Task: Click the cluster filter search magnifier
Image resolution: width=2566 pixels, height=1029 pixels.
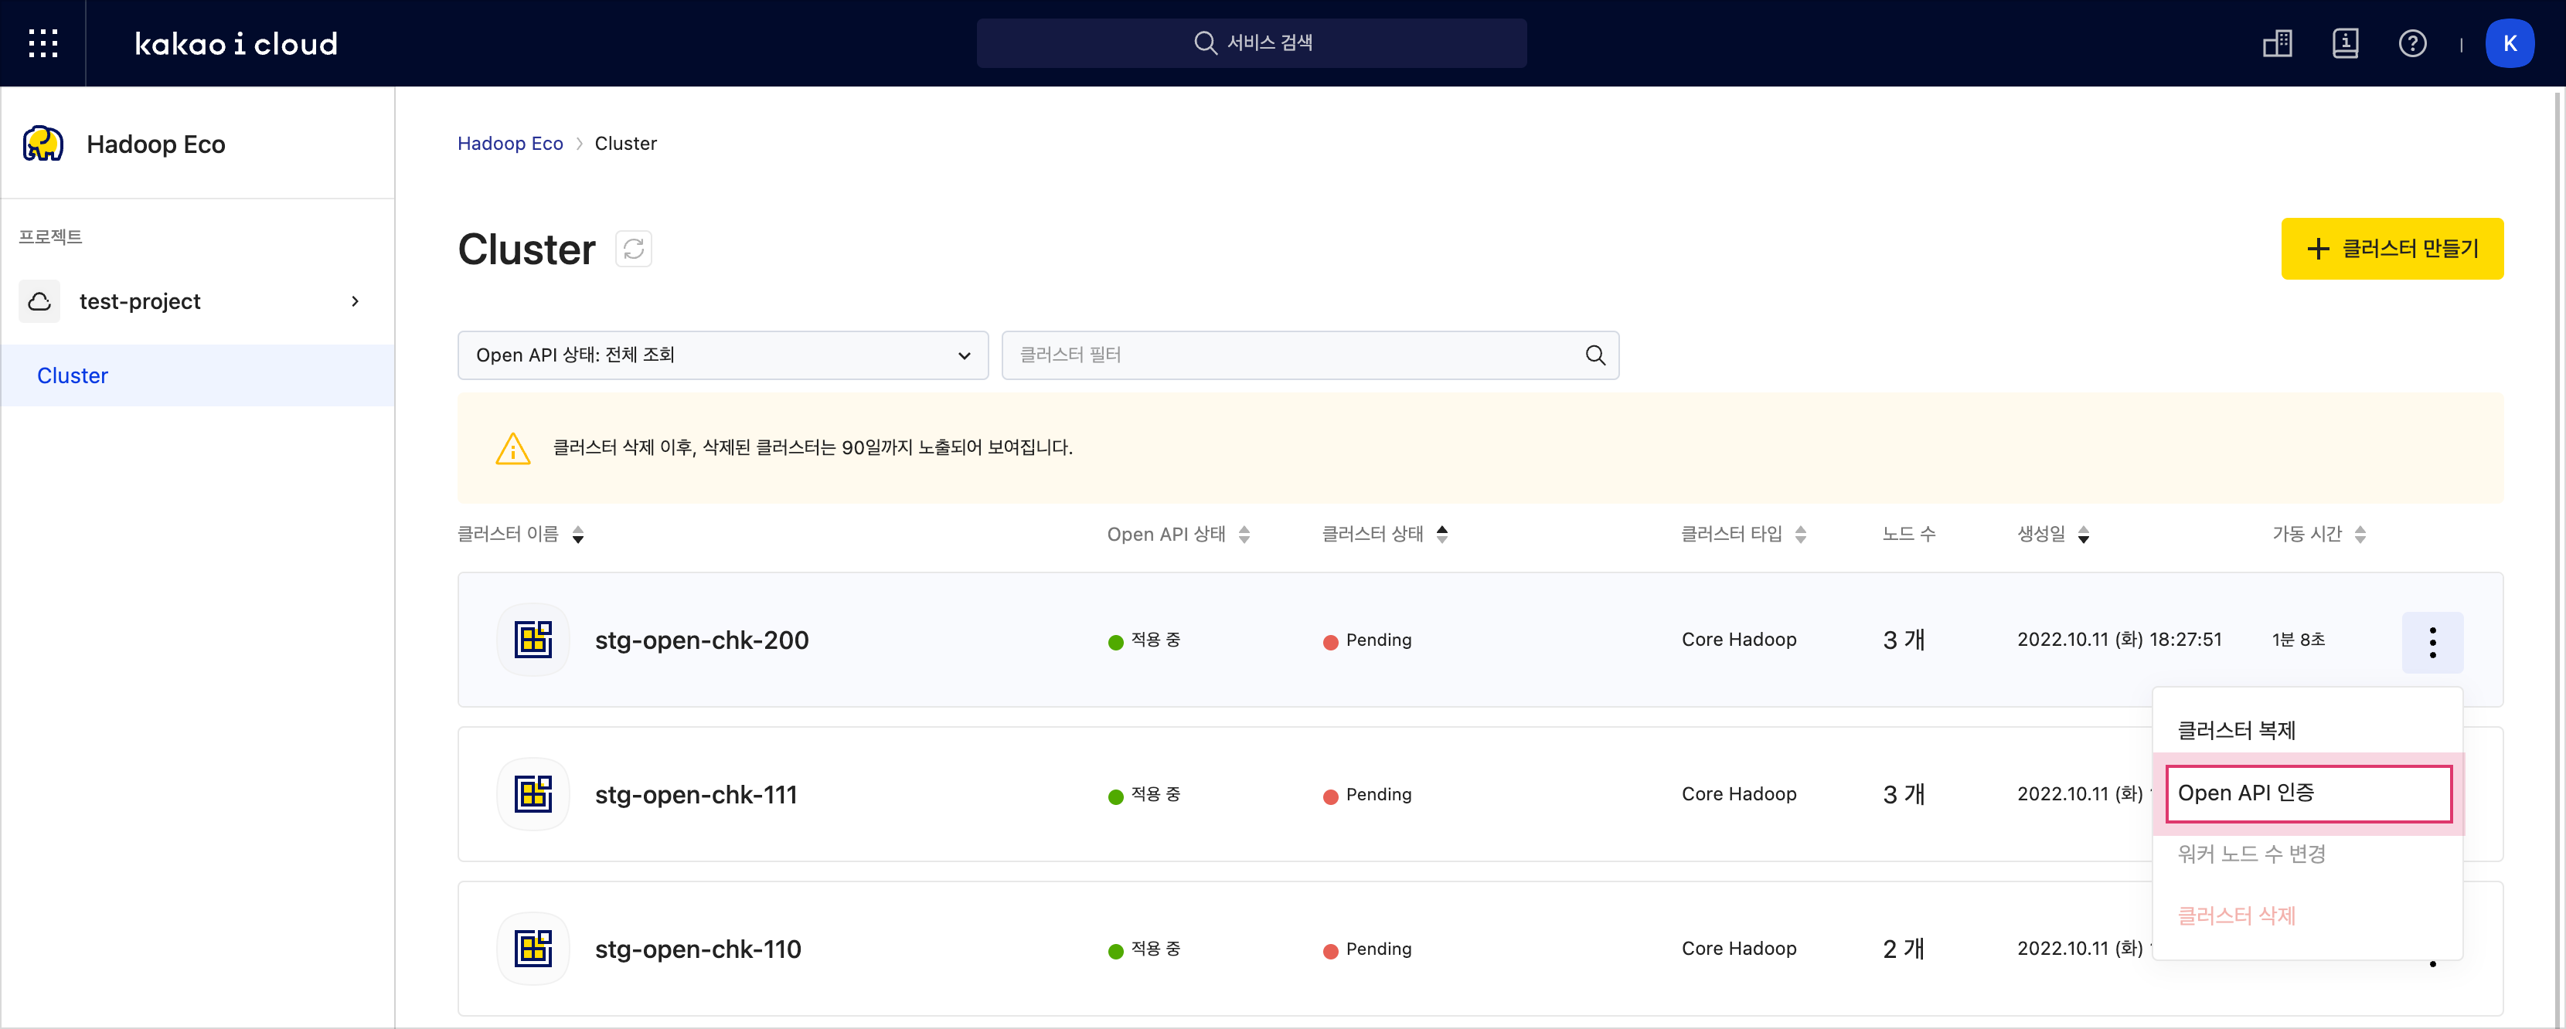Action: coord(1594,355)
